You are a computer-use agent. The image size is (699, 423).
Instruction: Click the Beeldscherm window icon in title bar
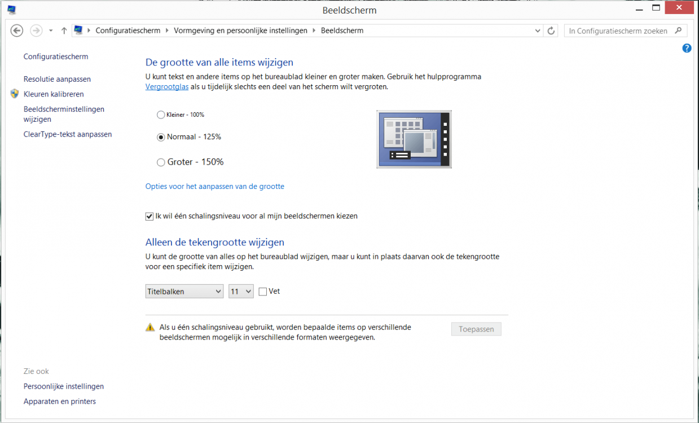(12, 10)
